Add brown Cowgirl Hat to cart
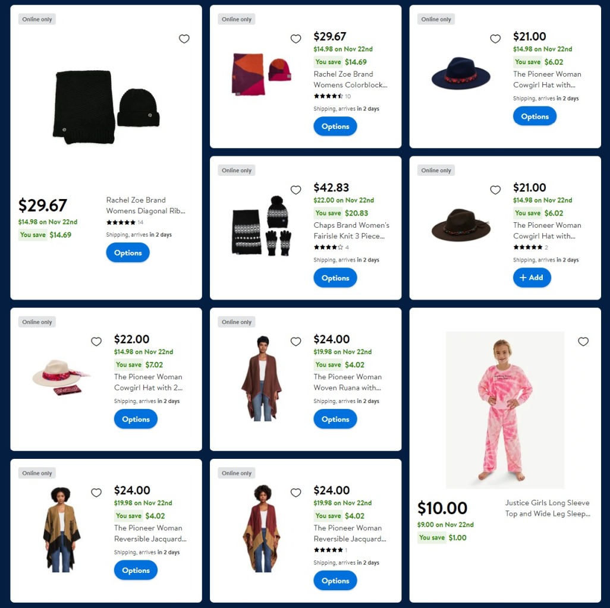Image resolution: width=610 pixels, height=608 pixels. coord(532,278)
